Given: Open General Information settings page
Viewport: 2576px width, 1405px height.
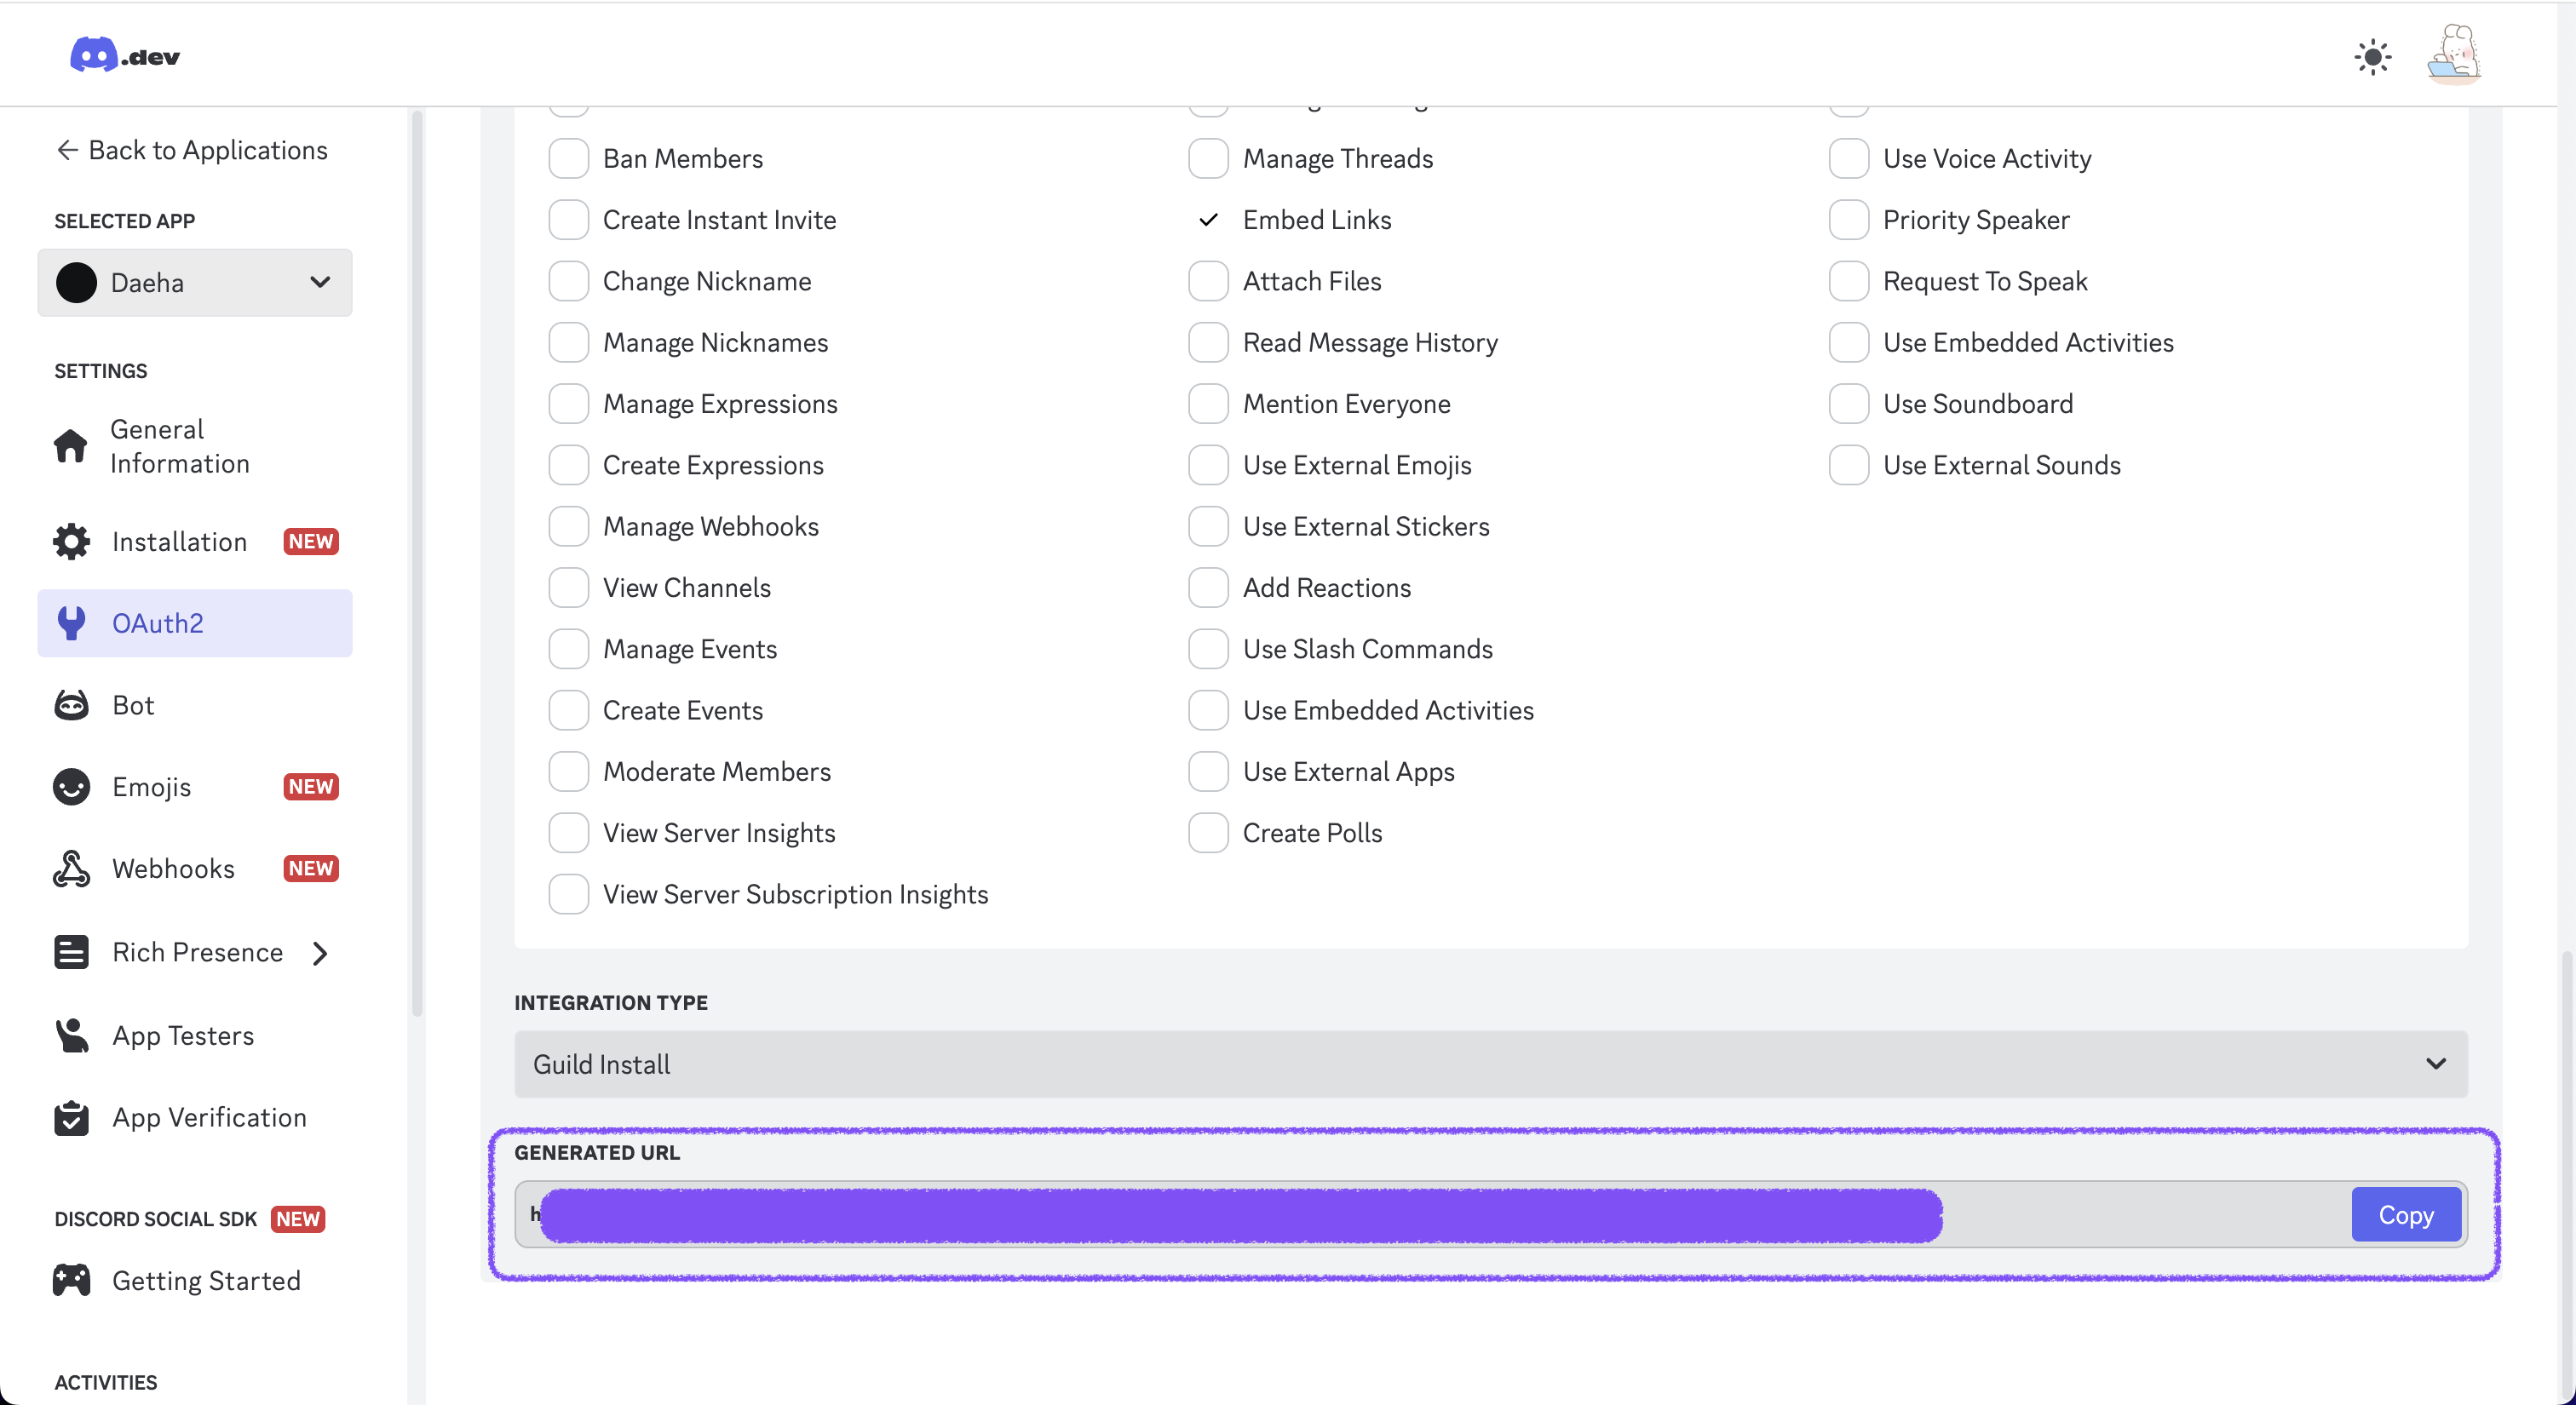Looking at the screenshot, I should 195,445.
